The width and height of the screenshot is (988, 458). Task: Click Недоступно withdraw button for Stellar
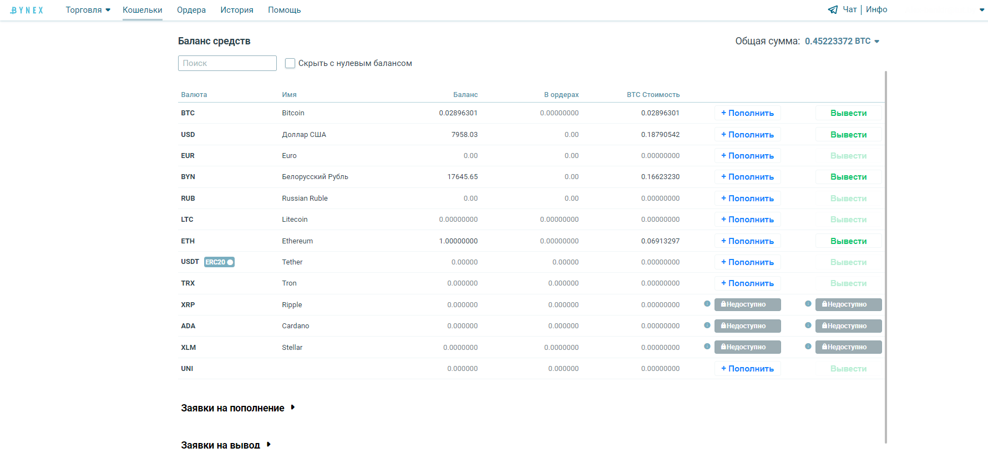click(x=848, y=347)
